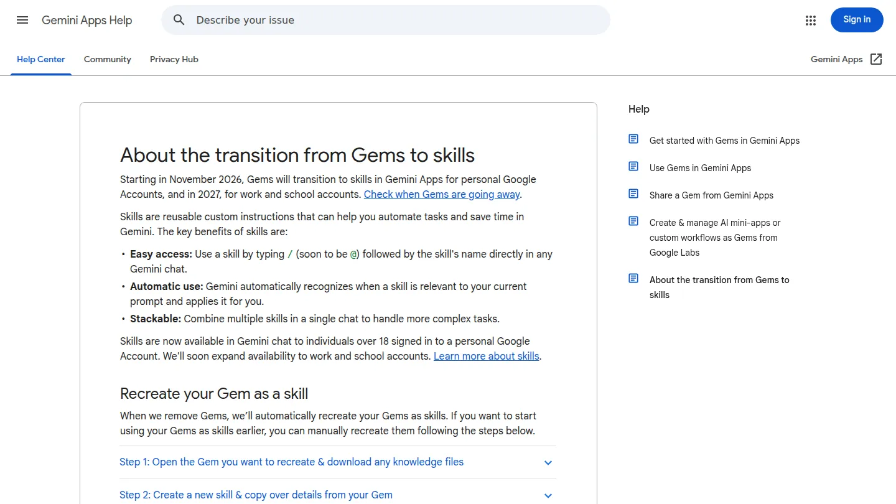Follow the Learn more about skills link
896x504 pixels.
pos(487,356)
